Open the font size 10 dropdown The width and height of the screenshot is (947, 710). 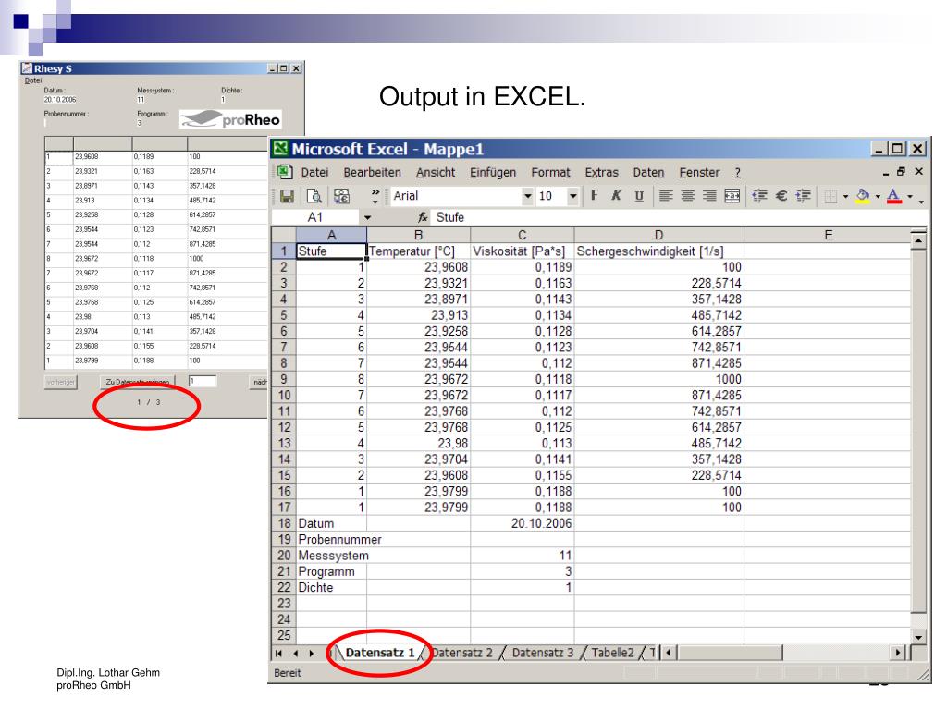tap(572, 196)
